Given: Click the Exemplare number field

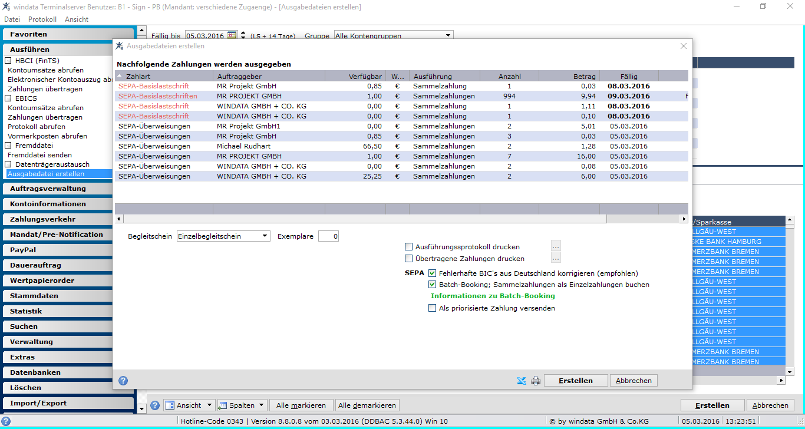Looking at the screenshot, I should click(328, 236).
